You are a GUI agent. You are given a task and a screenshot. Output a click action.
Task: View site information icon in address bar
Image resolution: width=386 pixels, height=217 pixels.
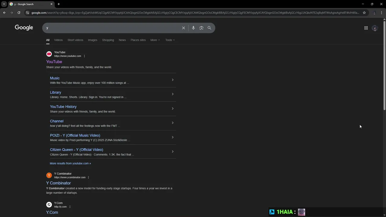point(27,13)
